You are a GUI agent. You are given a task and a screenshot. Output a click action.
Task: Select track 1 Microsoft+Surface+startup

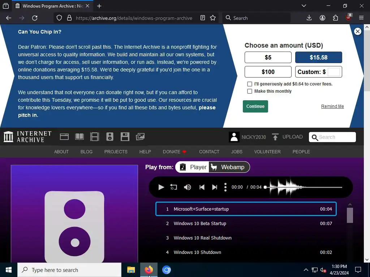click(246, 209)
